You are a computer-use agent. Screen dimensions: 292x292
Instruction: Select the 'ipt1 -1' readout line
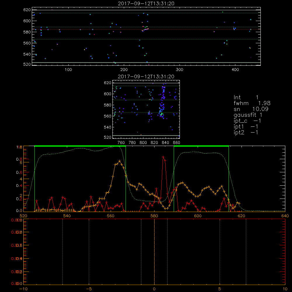tap(246, 127)
